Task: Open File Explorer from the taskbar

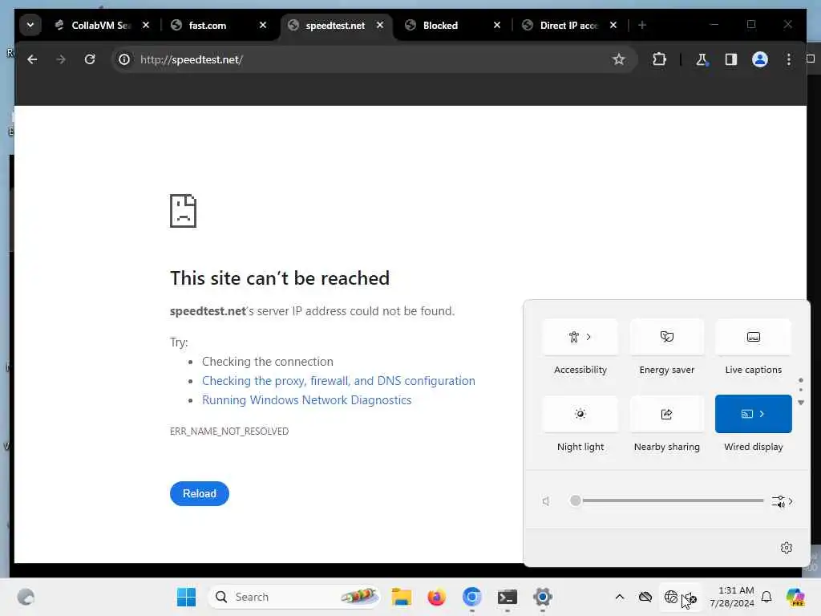Action: tap(402, 597)
